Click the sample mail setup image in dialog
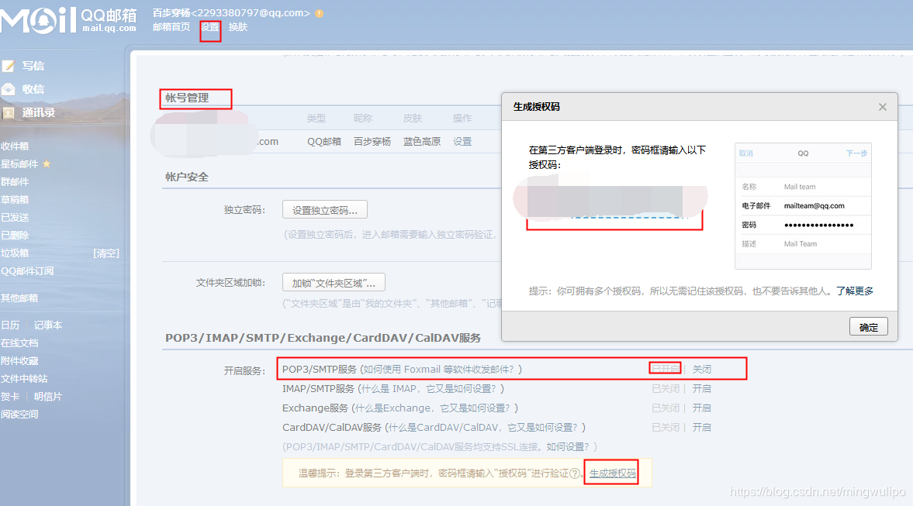The height and width of the screenshot is (506, 913). [803, 206]
